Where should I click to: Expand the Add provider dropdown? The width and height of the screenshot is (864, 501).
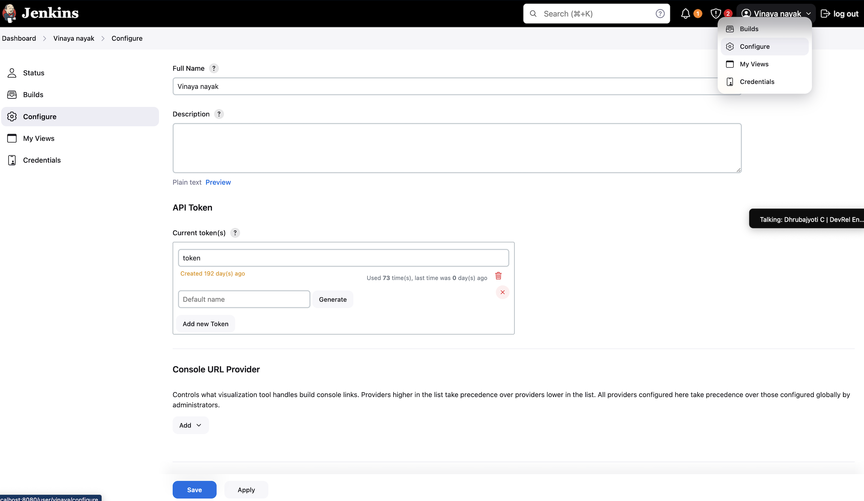[x=190, y=425]
